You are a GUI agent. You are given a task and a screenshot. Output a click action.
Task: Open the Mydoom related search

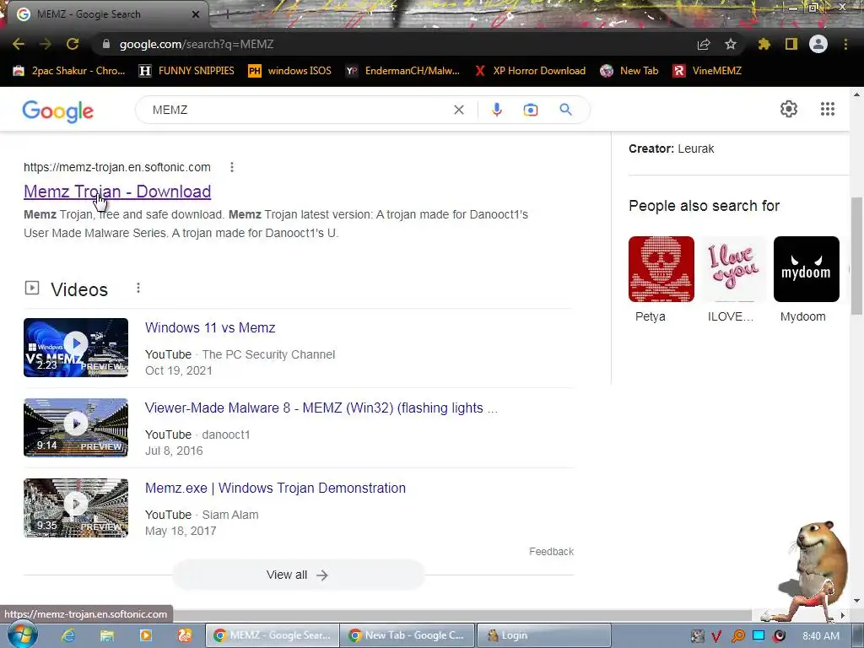(806, 280)
